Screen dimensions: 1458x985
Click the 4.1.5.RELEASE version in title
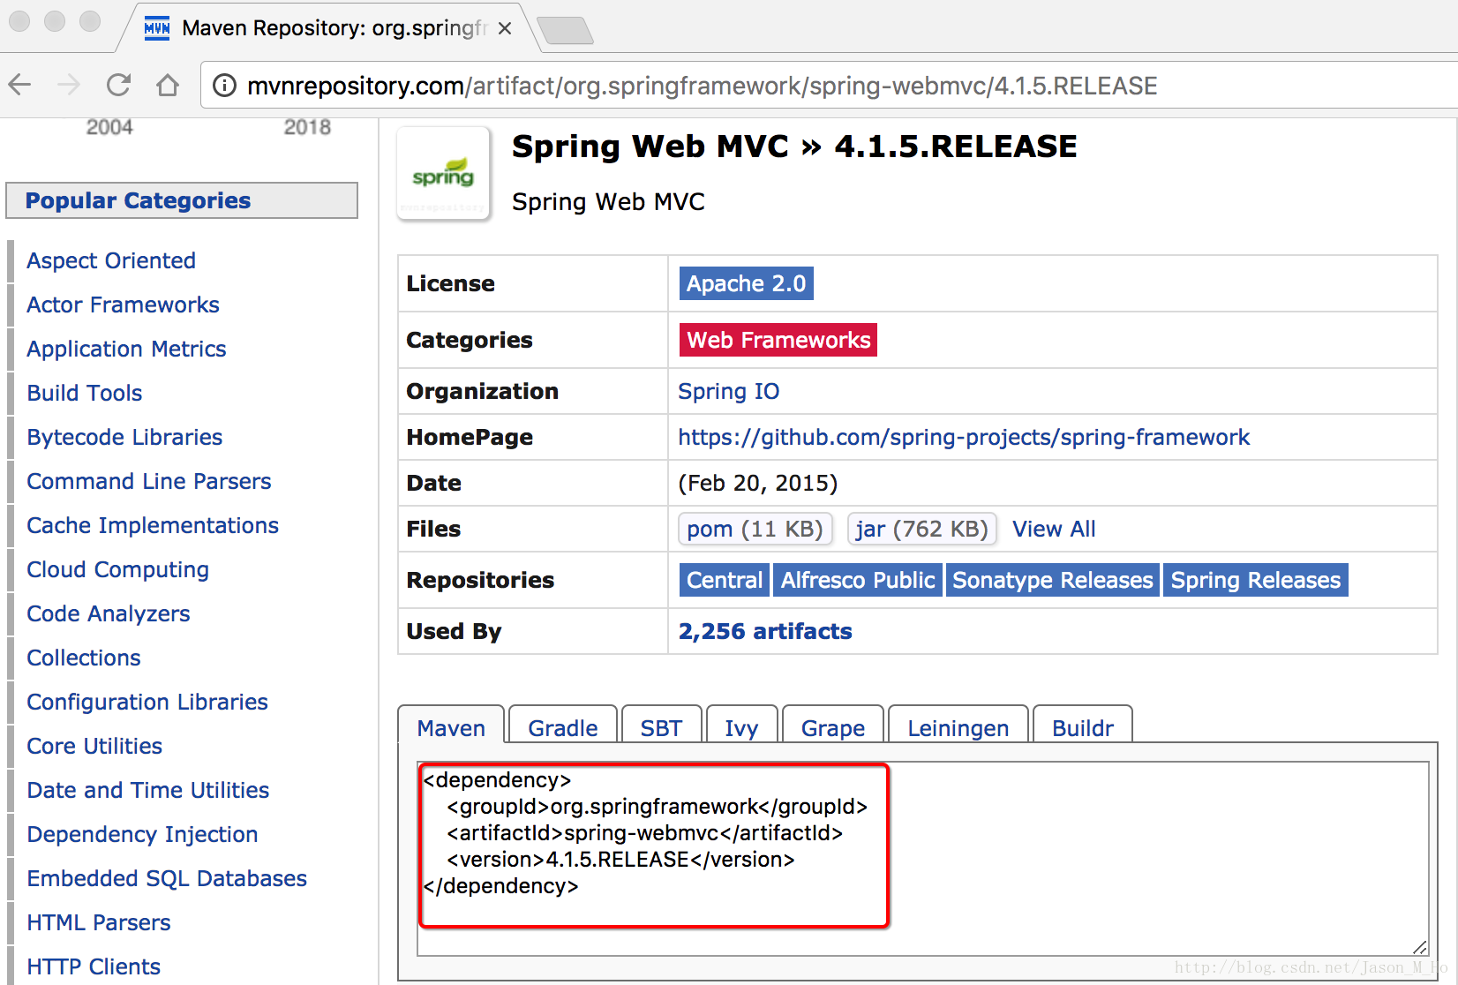[956, 147]
